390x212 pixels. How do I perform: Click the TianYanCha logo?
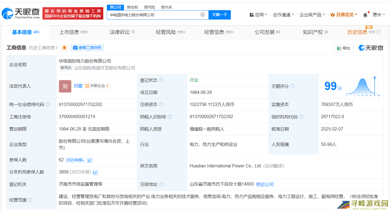(x=21, y=13)
